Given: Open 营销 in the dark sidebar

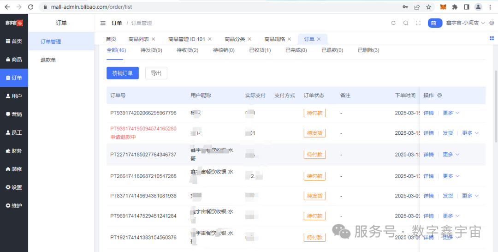Looking at the screenshot, I should 14,114.
